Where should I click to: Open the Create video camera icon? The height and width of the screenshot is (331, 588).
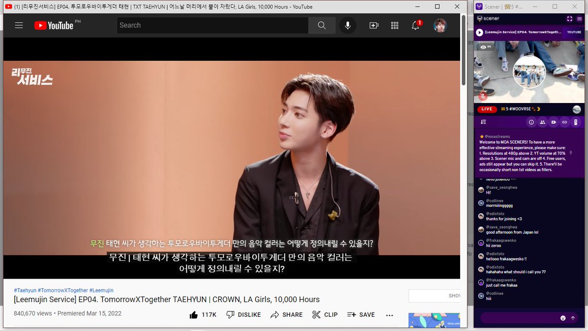(x=374, y=25)
